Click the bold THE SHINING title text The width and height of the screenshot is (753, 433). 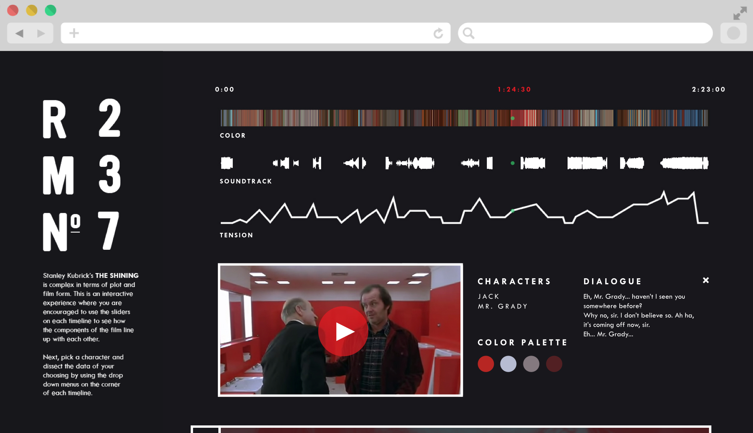pos(117,275)
